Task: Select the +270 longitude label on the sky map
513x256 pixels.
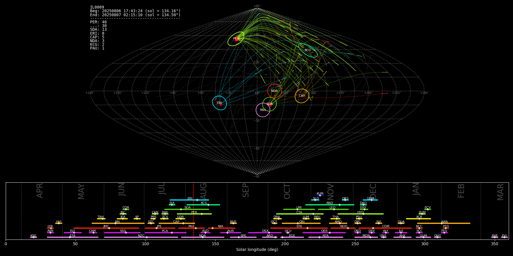Action: point(340,93)
